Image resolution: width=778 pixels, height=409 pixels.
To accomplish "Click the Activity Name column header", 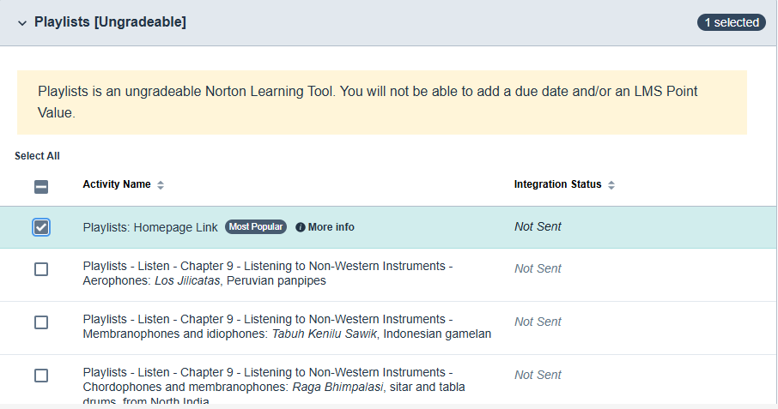I will pos(117,184).
